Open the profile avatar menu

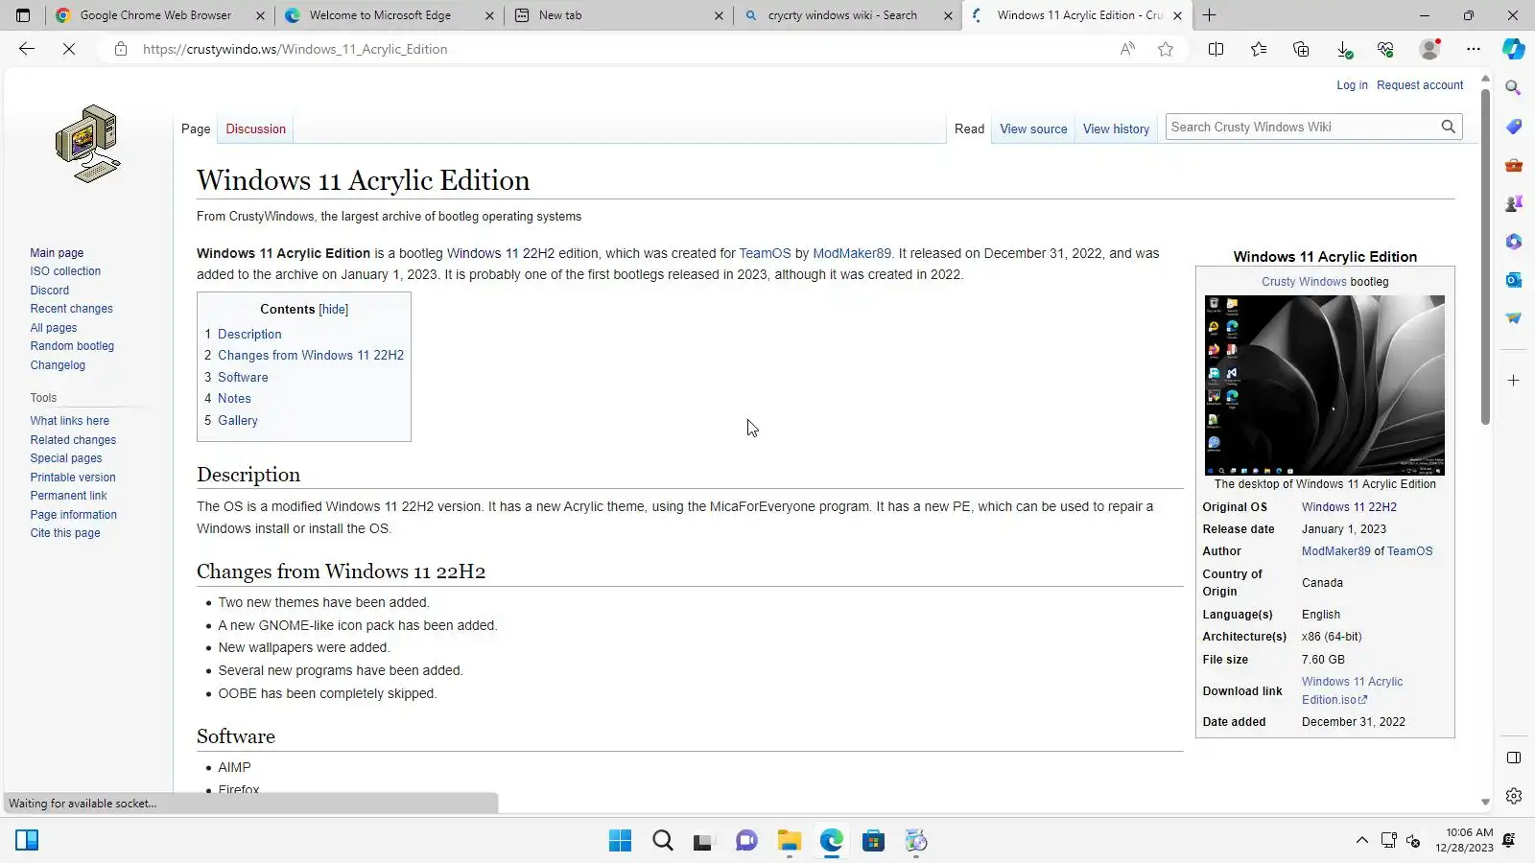point(1429,49)
